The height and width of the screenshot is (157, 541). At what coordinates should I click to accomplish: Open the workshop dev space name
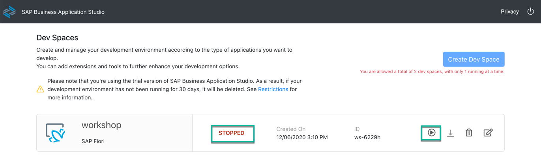[x=101, y=125]
